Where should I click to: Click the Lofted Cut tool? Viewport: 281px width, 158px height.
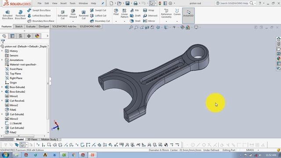98,16
